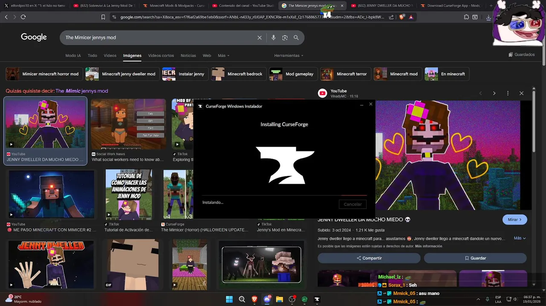
Task: Select Mimicer minecraft horror mod chip
Action: pyautogui.click(x=44, y=74)
